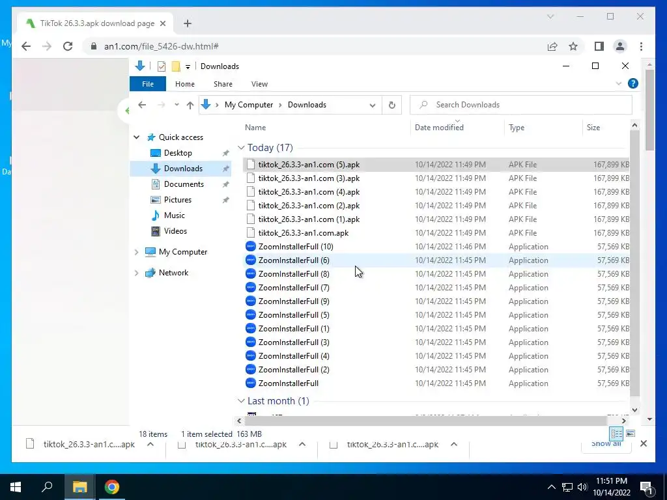The width and height of the screenshot is (667, 500).
Task: Click the ZoomInstallerFull (4) icon
Action: [x=251, y=355]
